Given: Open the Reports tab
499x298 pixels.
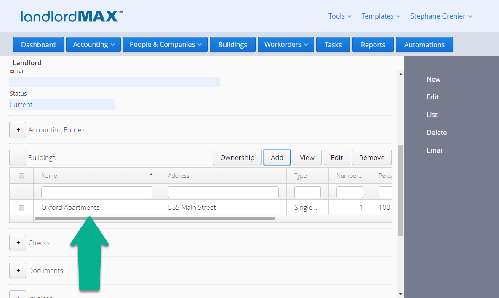Looking at the screenshot, I should tap(373, 45).
